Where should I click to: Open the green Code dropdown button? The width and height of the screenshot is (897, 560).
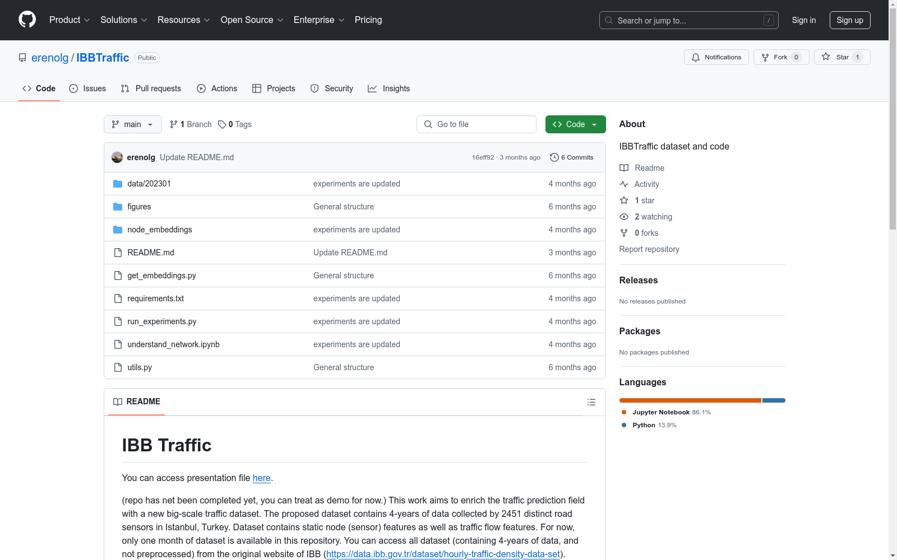pyautogui.click(x=575, y=124)
